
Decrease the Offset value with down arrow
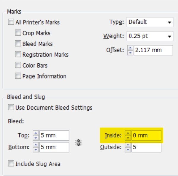click(x=130, y=52)
